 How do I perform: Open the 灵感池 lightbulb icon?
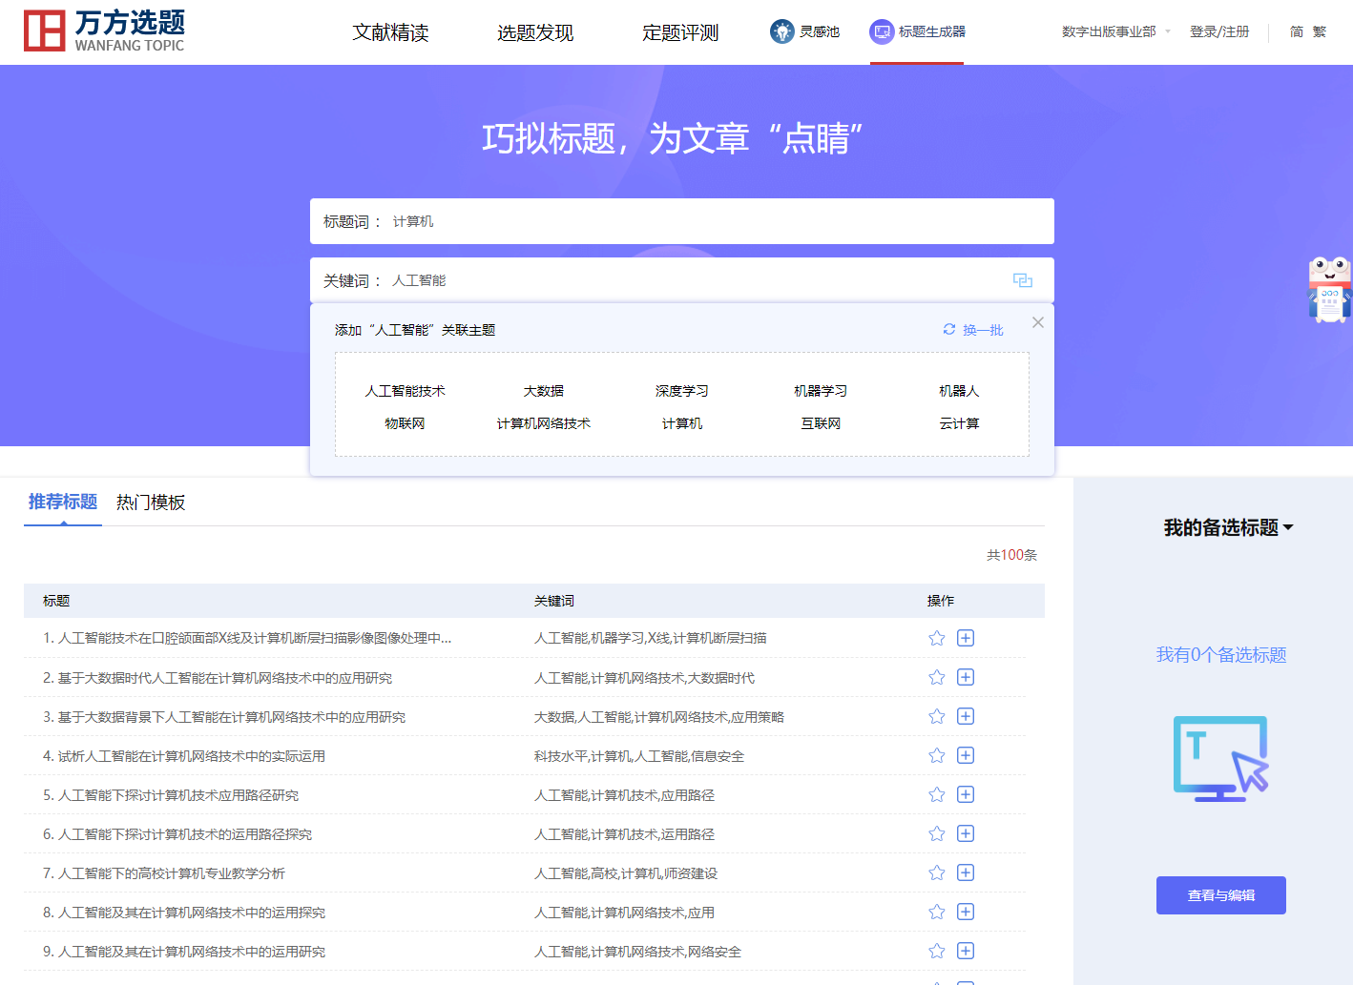point(782,31)
